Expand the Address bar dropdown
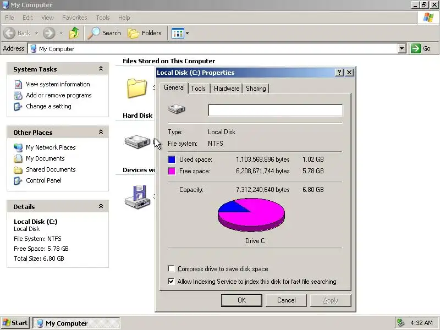The width and height of the screenshot is (440, 330). pyautogui.click(x=402, y=48)
